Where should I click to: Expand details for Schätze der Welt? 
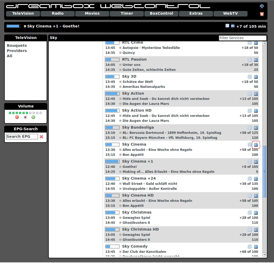click(120, 82)
